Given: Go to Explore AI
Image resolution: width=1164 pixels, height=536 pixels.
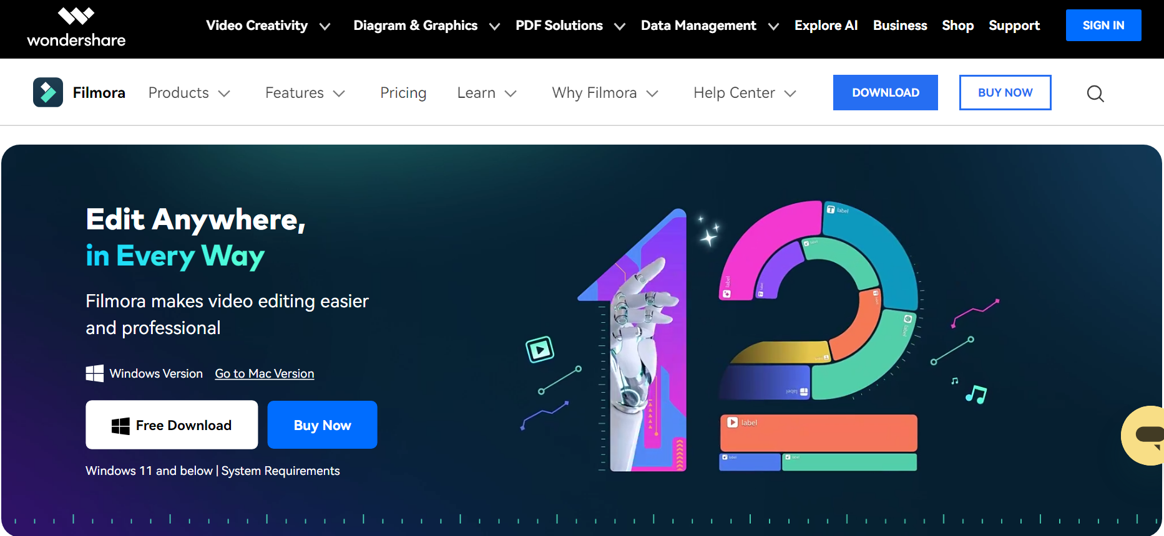Looking at the screenshot, I should 826,26.
